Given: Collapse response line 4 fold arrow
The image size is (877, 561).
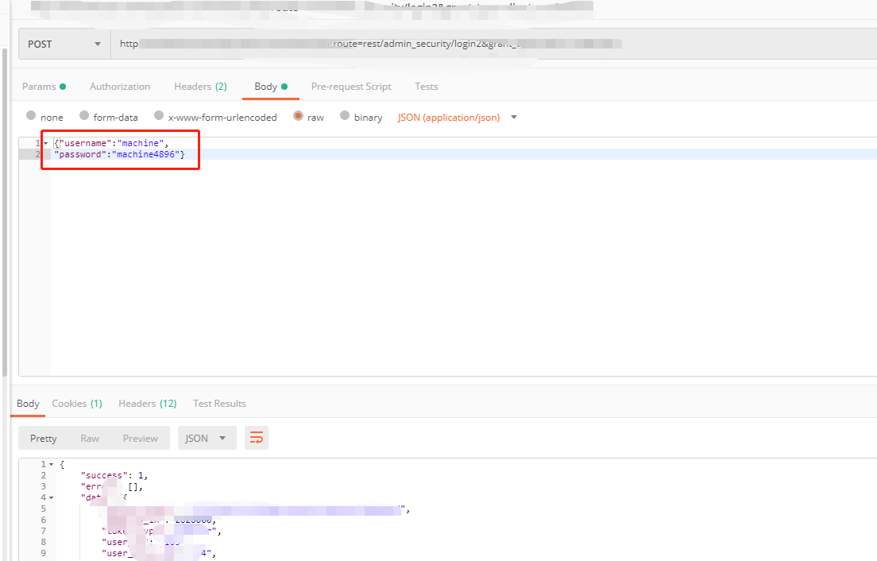Looking at the screenshot, I should (x=52, y=497).
